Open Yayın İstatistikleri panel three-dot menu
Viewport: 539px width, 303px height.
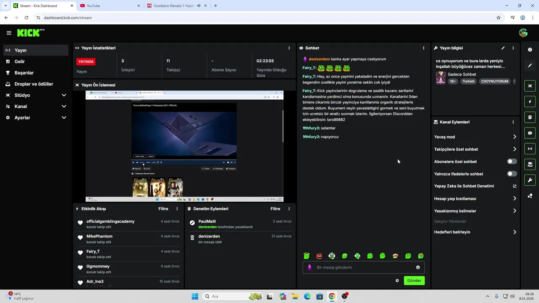coord(289,48)
